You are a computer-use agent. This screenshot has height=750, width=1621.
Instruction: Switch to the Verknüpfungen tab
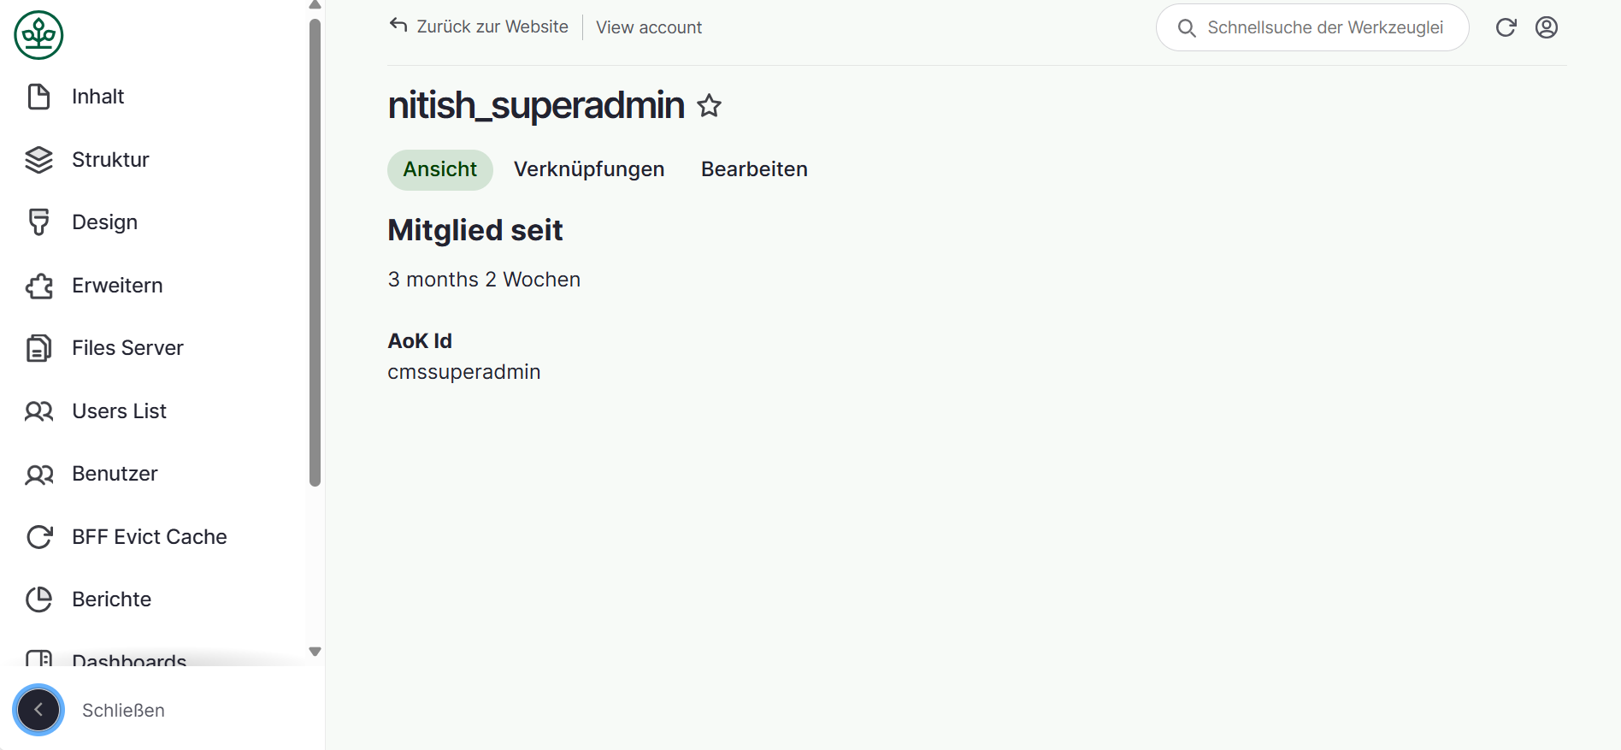[588, 169]
